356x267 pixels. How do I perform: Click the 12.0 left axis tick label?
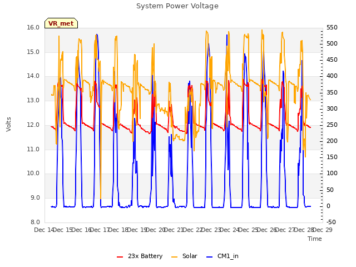click(33, 125)
